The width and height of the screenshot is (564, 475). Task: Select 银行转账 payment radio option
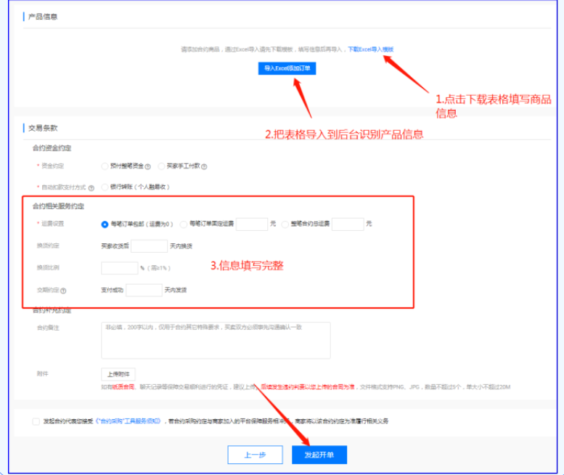tap(105, 187)
